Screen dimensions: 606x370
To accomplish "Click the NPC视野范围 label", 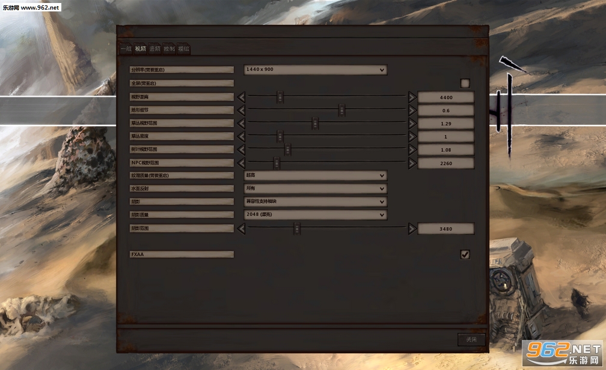I will point(182,163).
